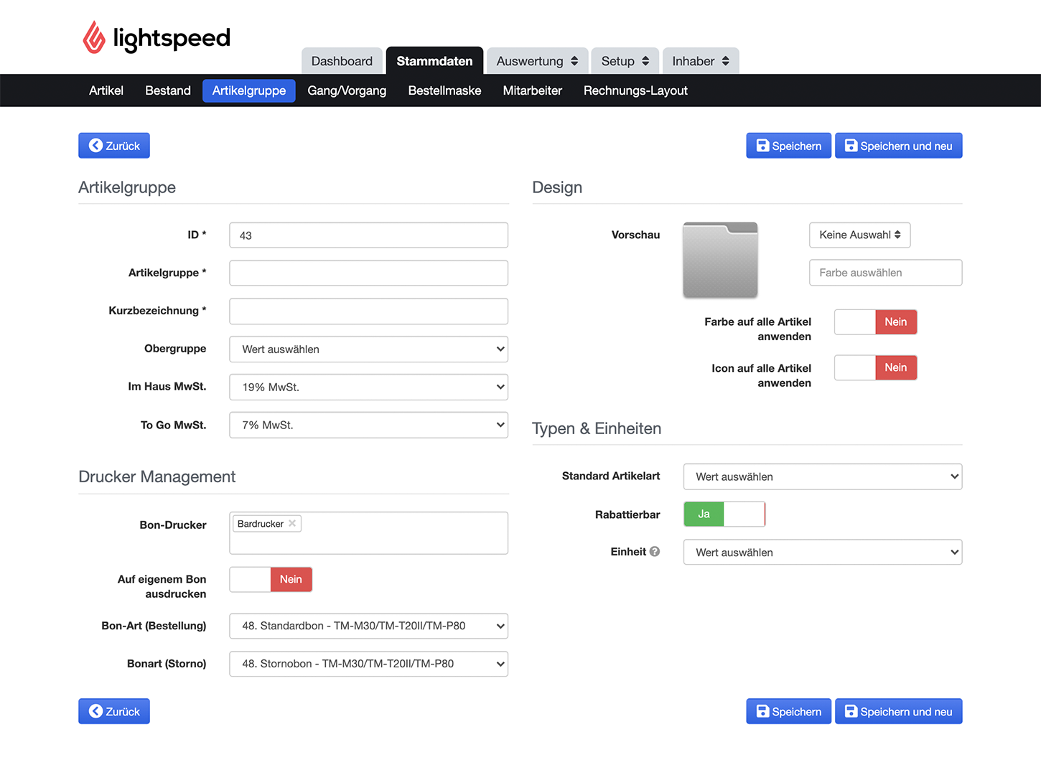This screenshot has height=775, width=1041.
Task: Toggle Farbe auf alle Artikel anwenden switch
Action: tap(875, 322)
